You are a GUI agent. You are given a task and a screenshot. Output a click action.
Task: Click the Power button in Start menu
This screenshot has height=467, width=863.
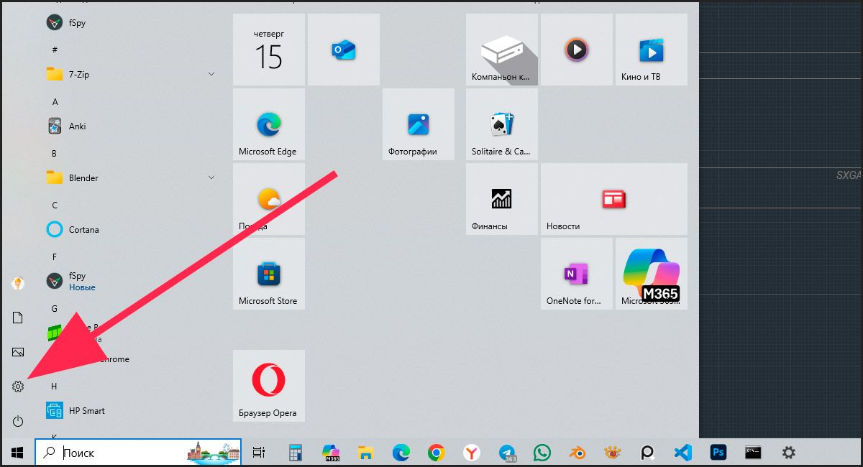pyautogui.click(x=18, y=421)
